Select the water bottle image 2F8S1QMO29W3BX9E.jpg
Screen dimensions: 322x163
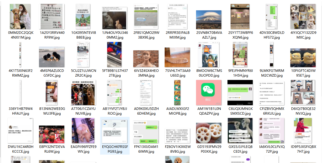pos(146,16)
